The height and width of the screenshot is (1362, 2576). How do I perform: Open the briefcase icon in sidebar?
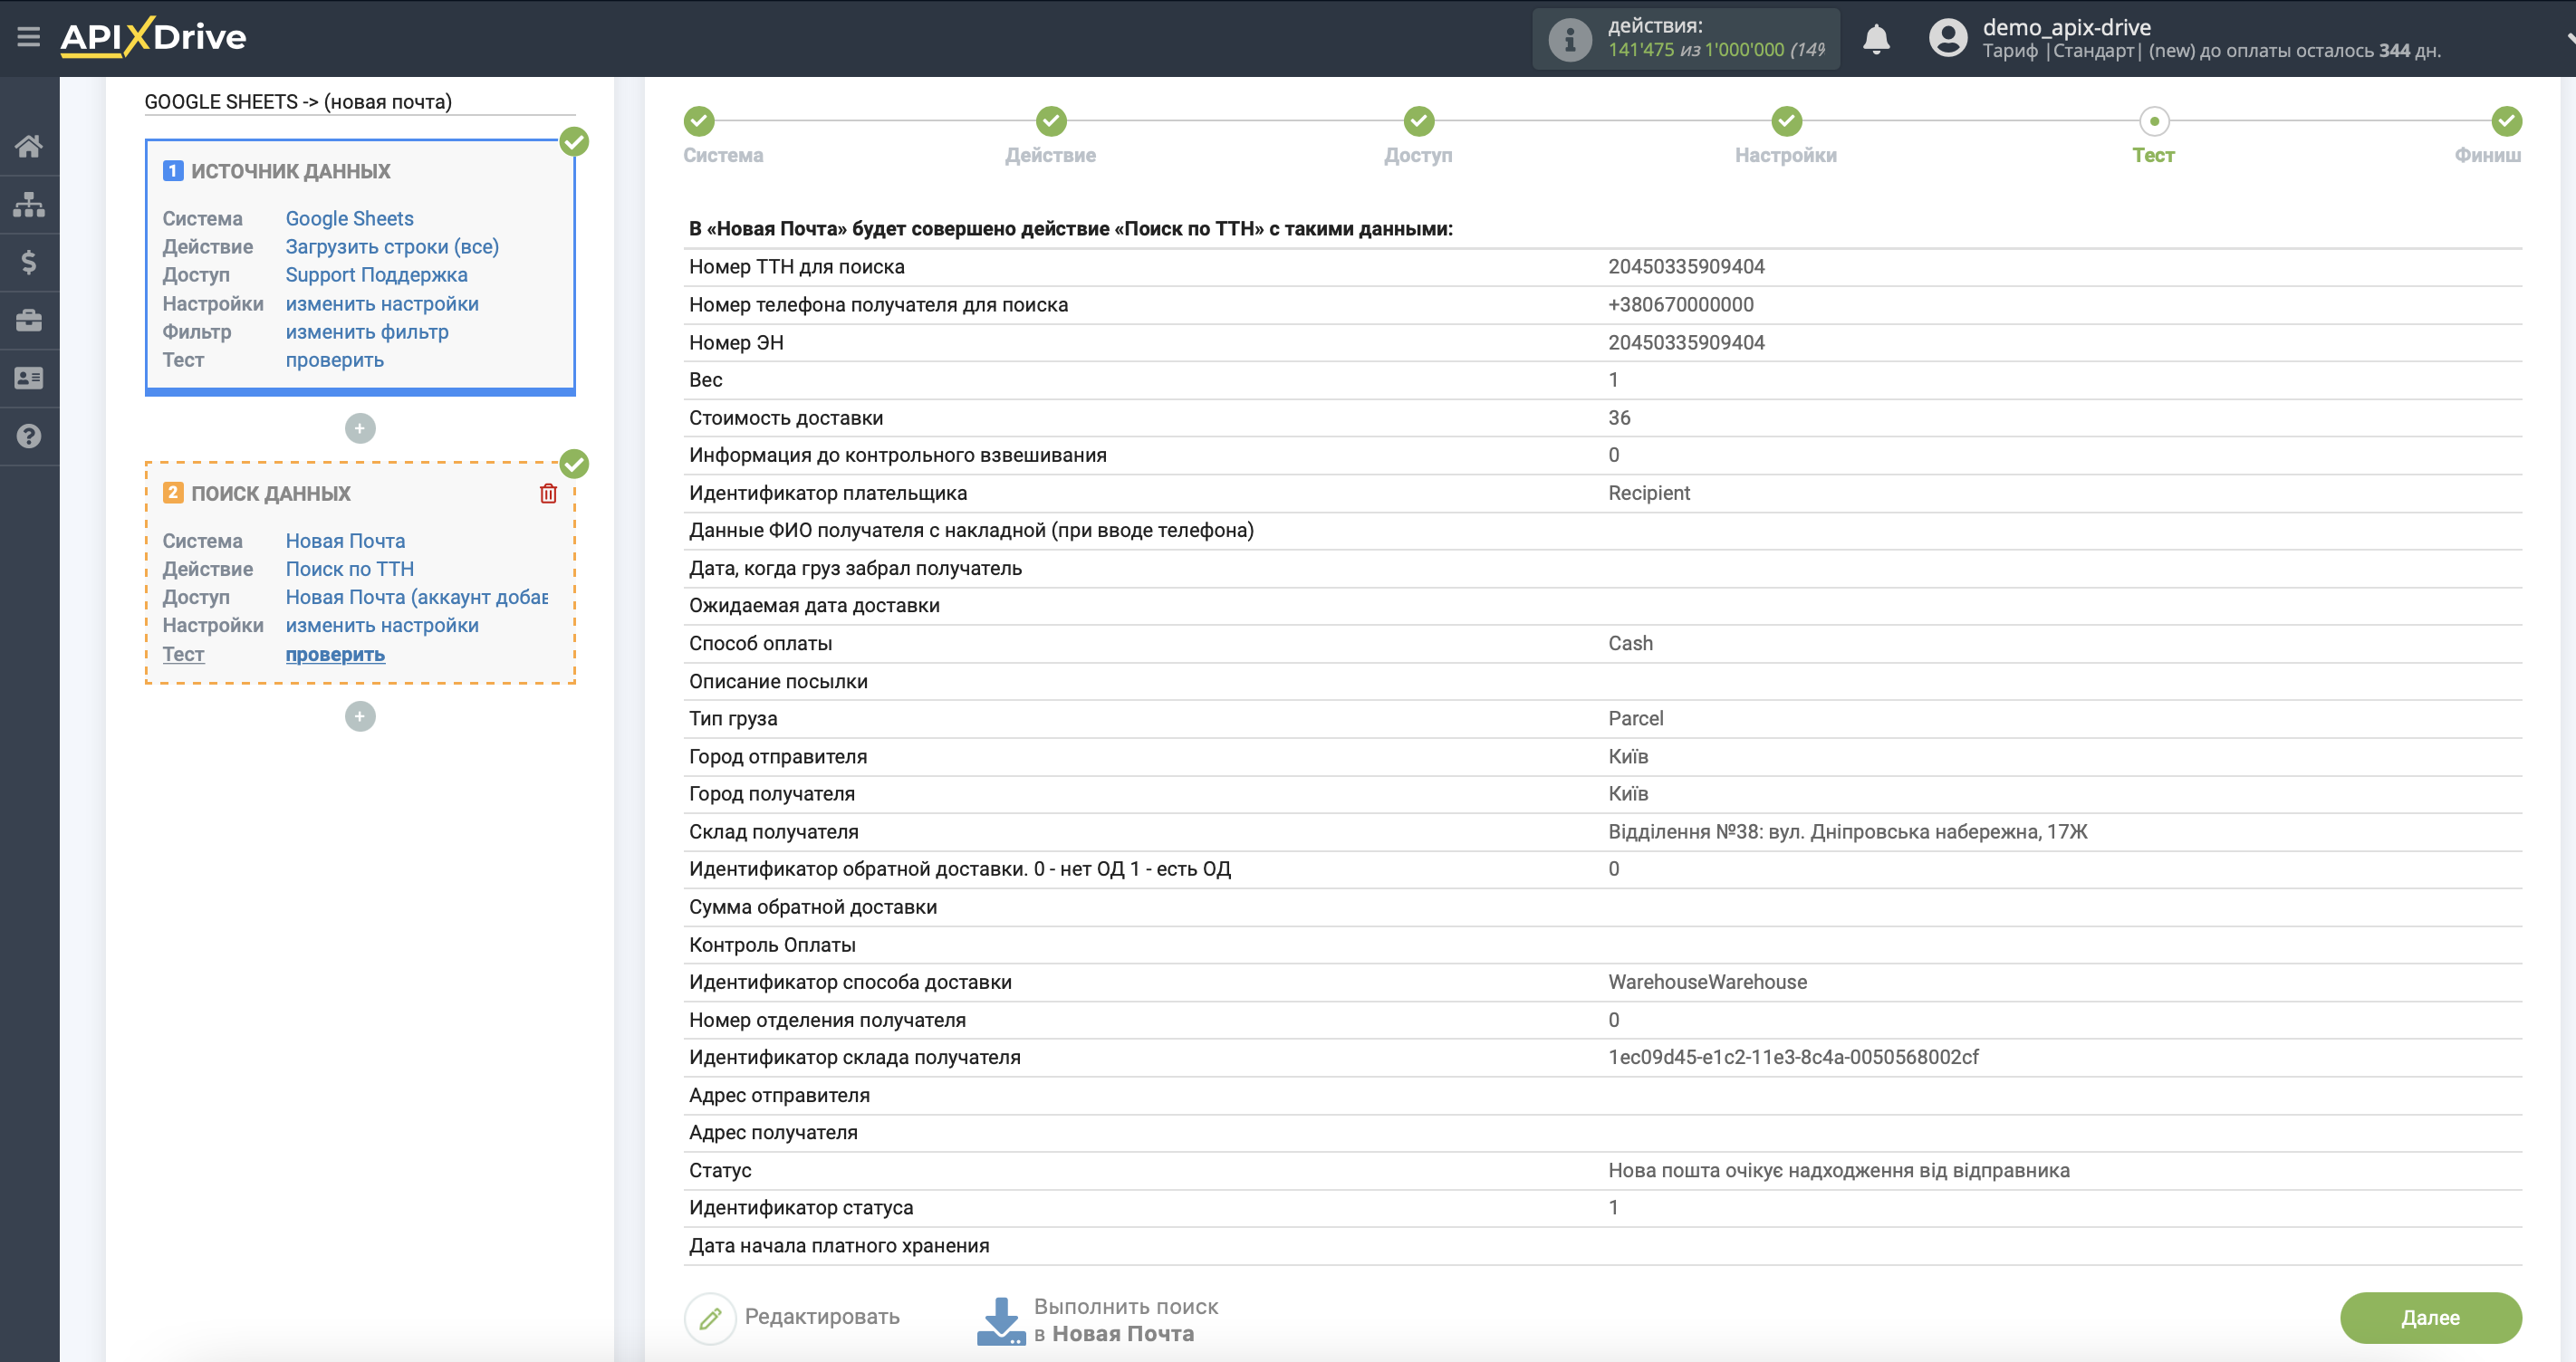click(x=29, y=320)
